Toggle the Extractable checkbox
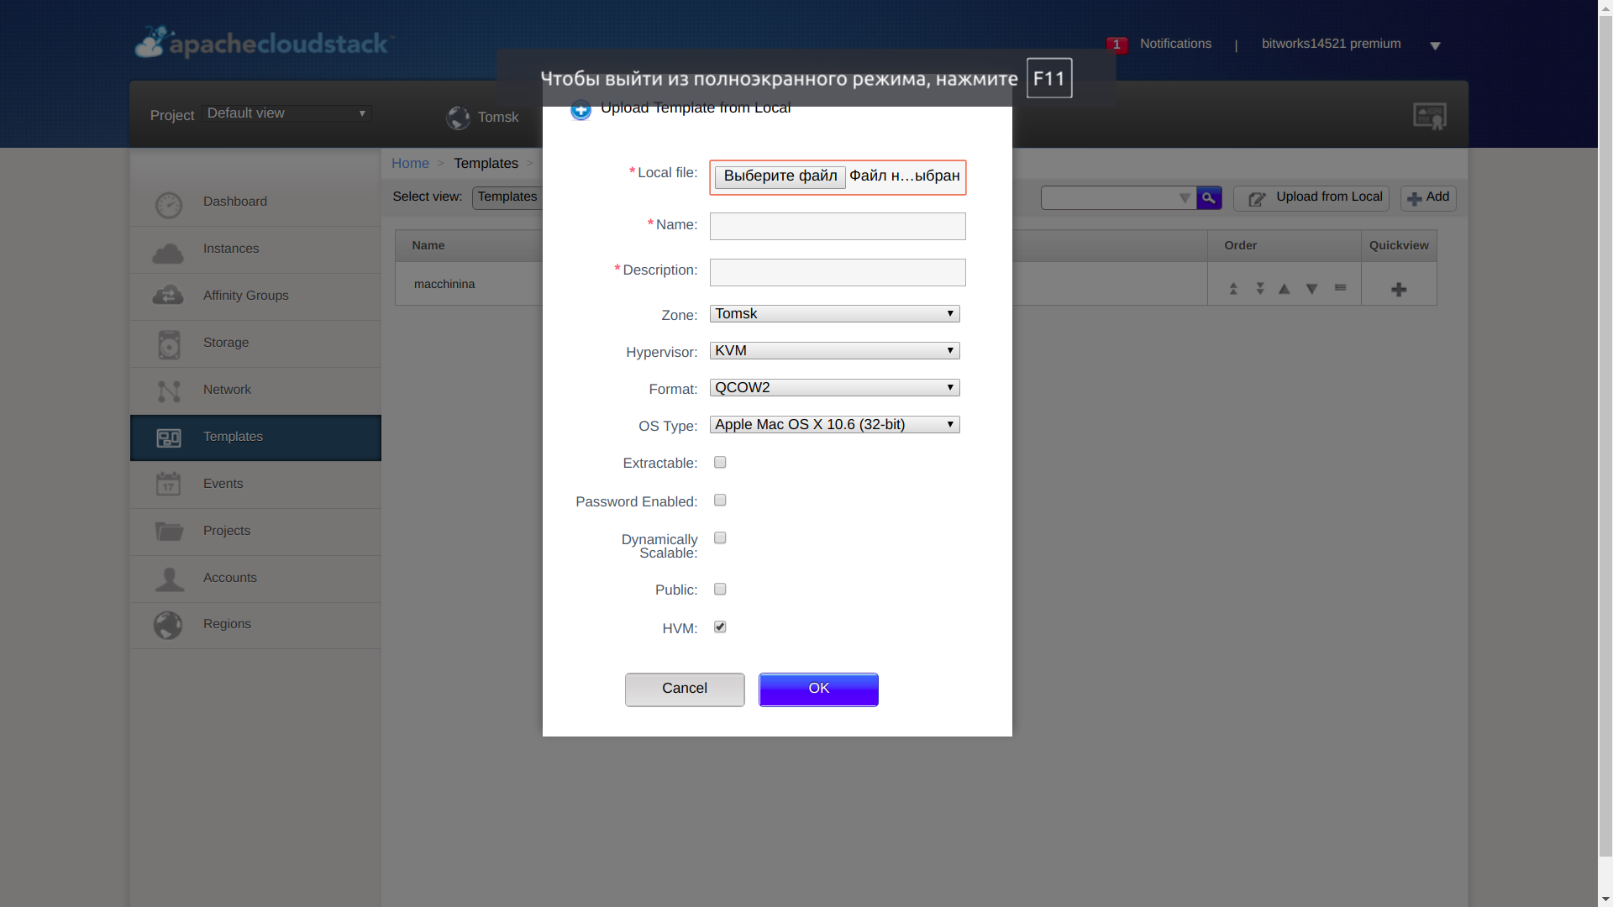Screen dimensions: 1613x907 [x=718, y=462]
